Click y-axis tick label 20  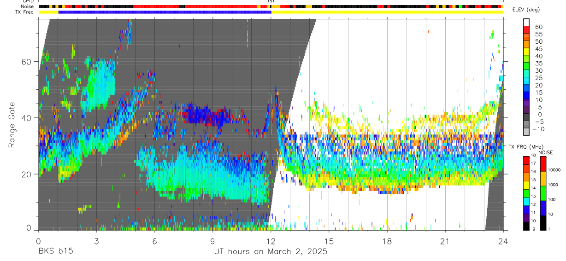[27, 174]
